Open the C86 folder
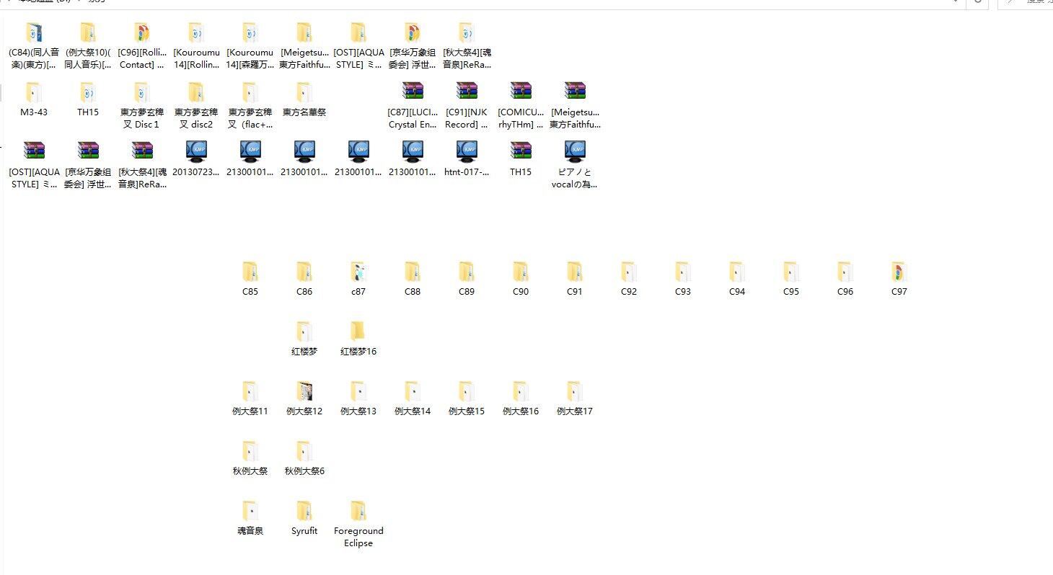The height and width of the screenshot is (575, 1053). pos(304,279)
